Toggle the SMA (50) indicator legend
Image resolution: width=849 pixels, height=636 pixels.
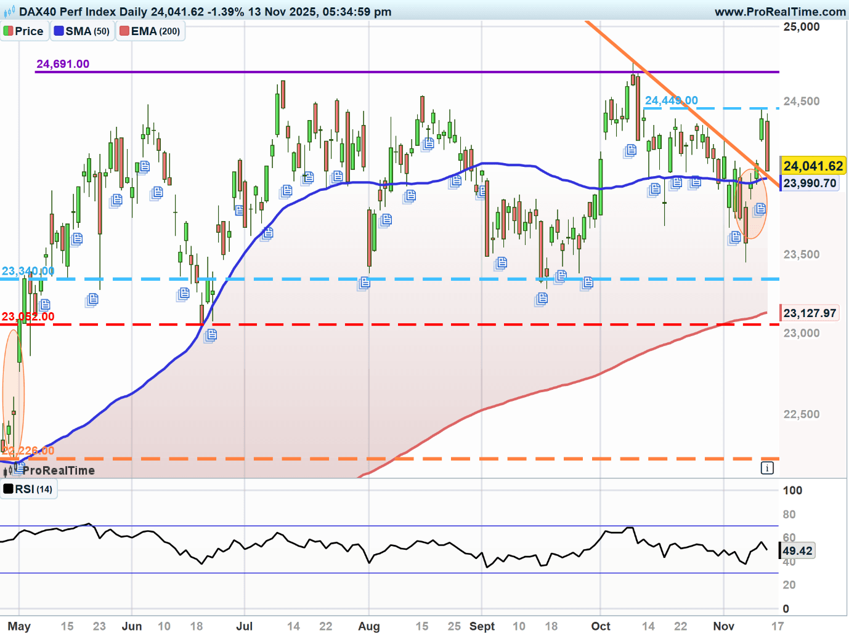point(82,31)
